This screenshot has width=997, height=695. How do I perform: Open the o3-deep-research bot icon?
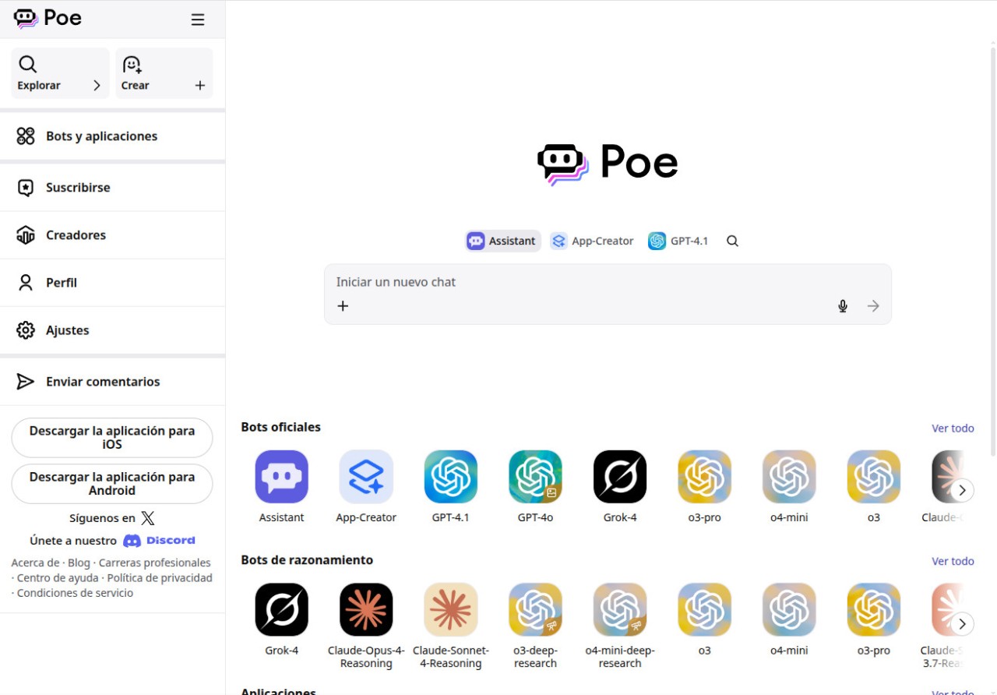click(x=535, y=609)
